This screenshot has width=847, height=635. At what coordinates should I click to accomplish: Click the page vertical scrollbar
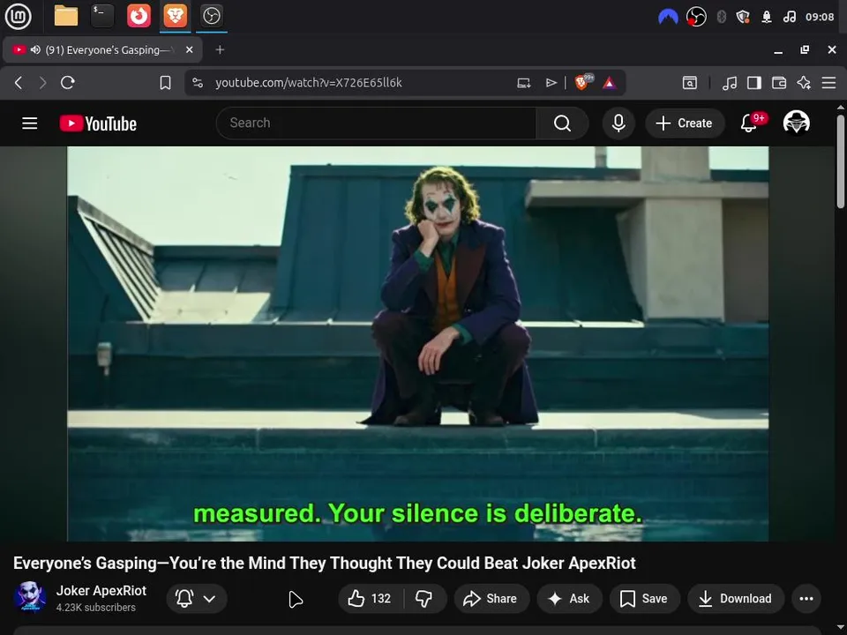coord(841,161)
